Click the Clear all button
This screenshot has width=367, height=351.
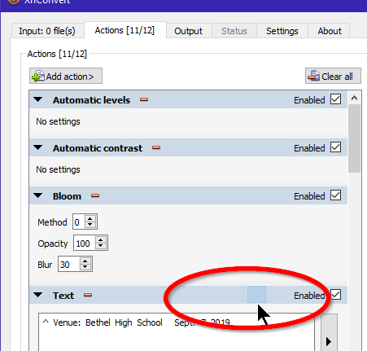click(x=333, y=76)
